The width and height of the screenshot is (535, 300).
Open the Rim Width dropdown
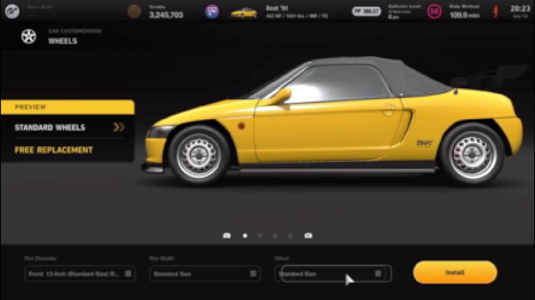[x=205, y=274]
